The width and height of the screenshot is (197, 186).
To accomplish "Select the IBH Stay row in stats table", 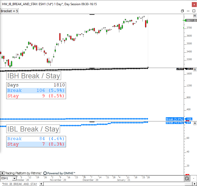I will tap(36, 96).
